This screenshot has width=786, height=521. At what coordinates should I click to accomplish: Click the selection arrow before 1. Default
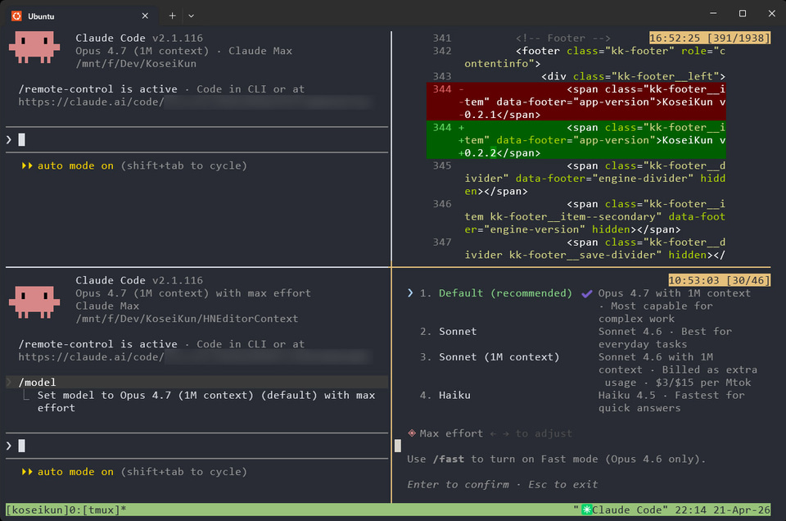click(x=410, y=292)
